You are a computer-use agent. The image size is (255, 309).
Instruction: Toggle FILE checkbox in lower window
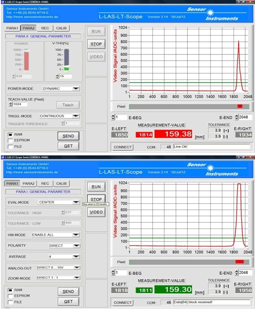10,302
